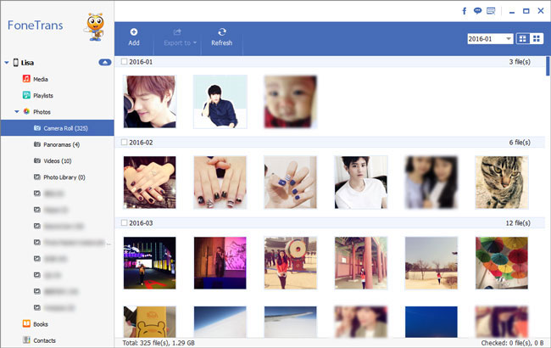This screenshot has height=348, width=551.
Task: Switch to the small-thumbnail grid view
Action: tap(537, 39)
